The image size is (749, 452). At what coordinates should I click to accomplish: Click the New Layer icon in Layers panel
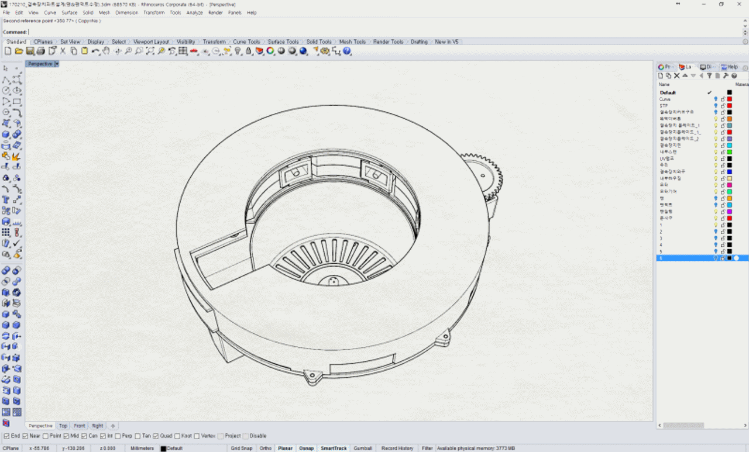click(661, 75)
